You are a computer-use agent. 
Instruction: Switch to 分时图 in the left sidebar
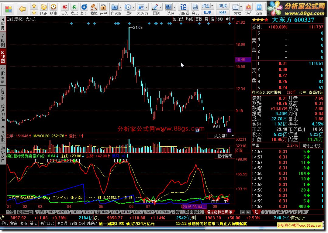[3, 40]
